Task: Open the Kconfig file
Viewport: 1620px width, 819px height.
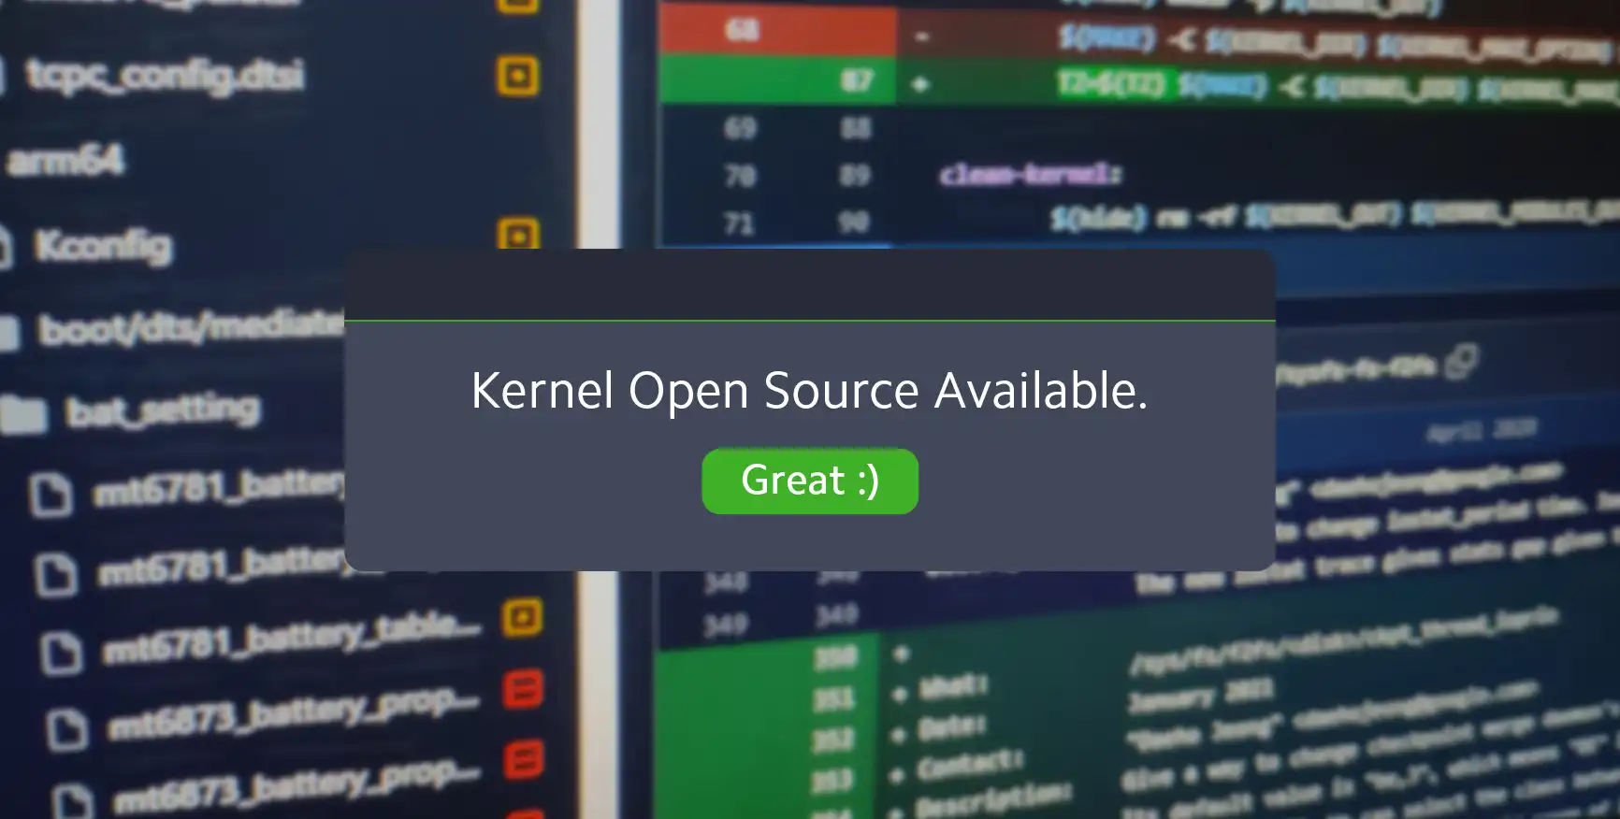Action: (103, 246)
